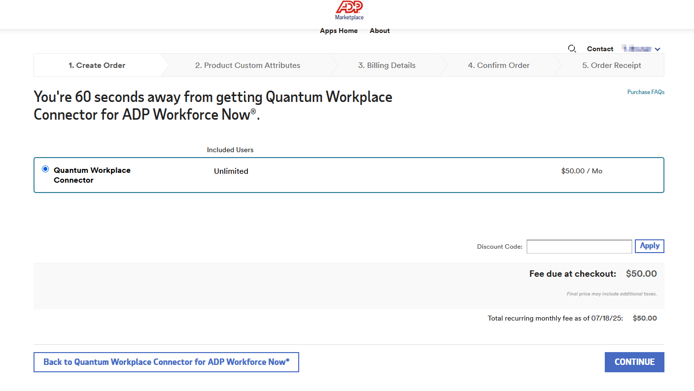
Task: Click the $50.00 / Mo price text
Action: click(x=582, y=171)
